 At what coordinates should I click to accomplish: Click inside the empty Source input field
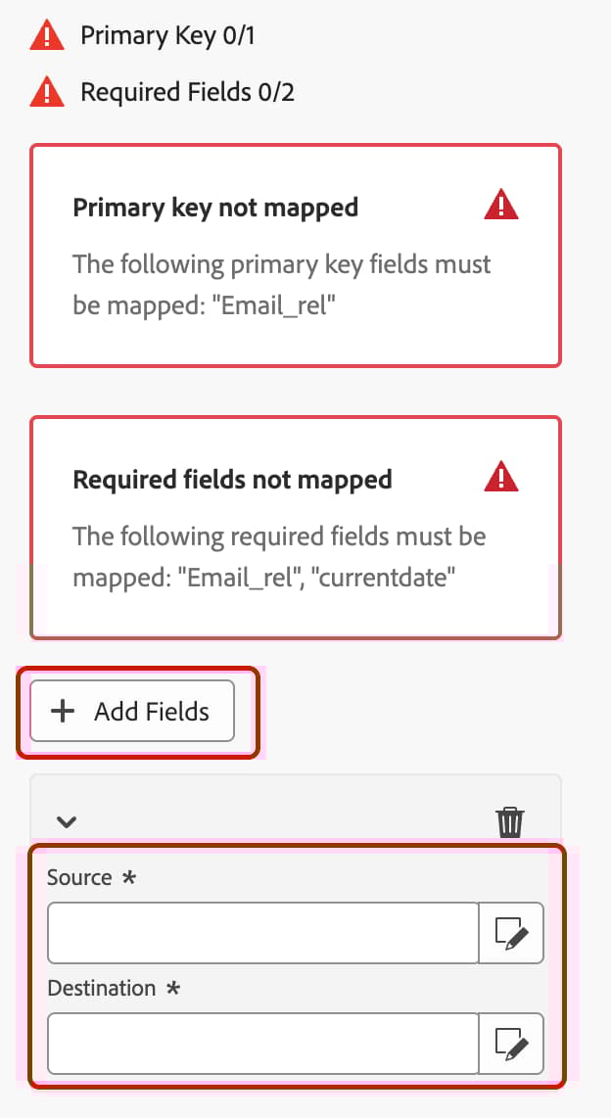(x=264, y=933)
